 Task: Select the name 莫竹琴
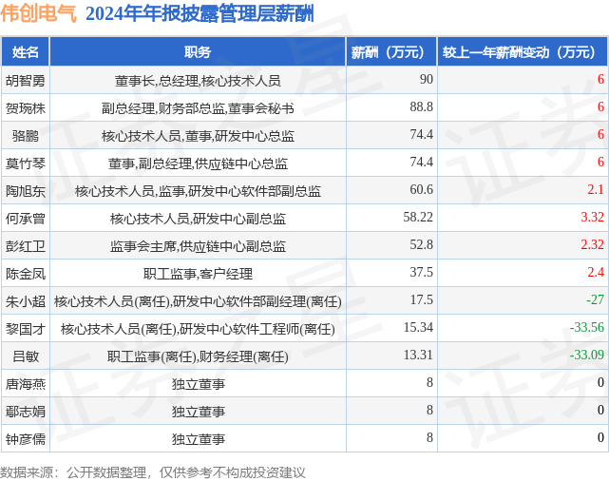26,164
